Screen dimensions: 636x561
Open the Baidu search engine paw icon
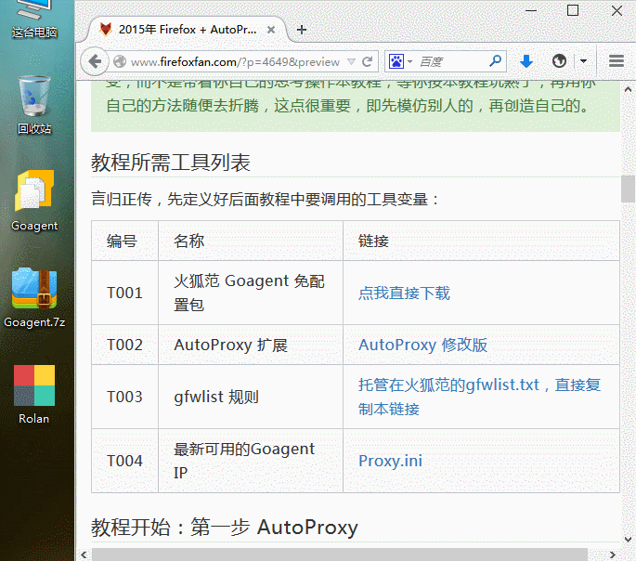tap(396, 61)
